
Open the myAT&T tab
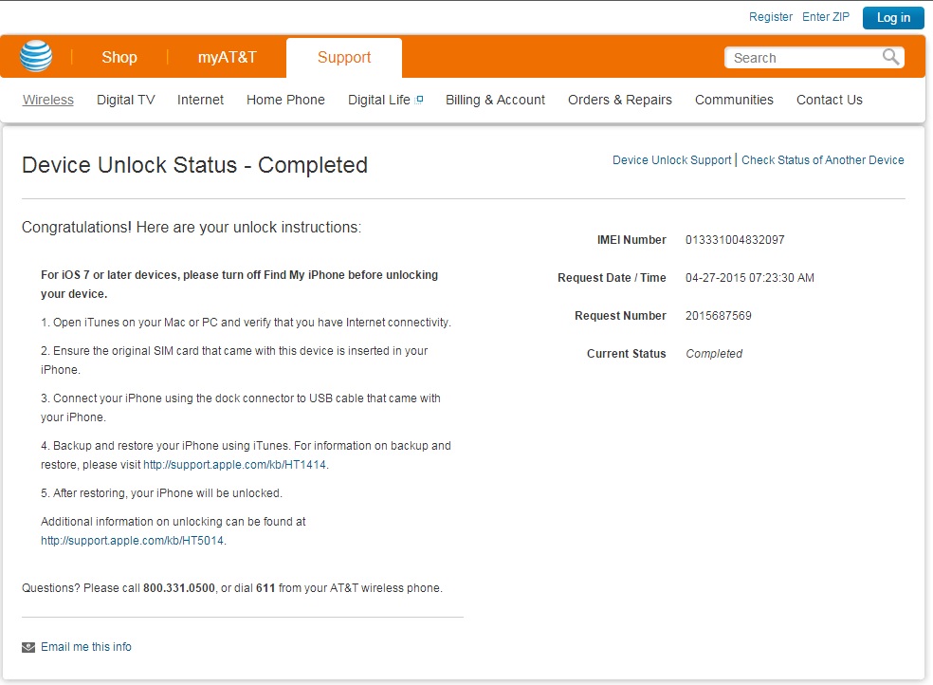[x=228, y=57]
